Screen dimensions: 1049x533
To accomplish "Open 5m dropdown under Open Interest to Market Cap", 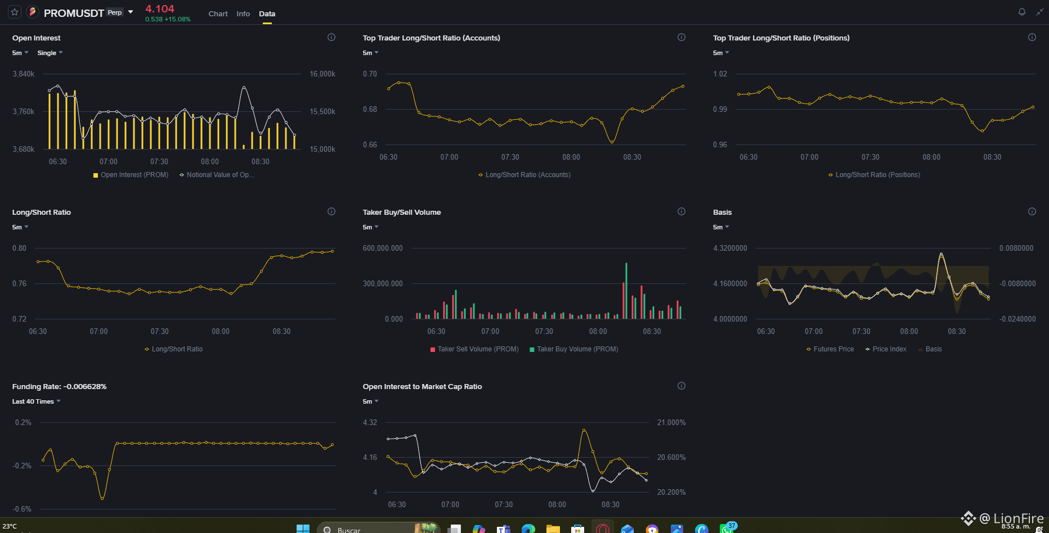I will 370,401.
